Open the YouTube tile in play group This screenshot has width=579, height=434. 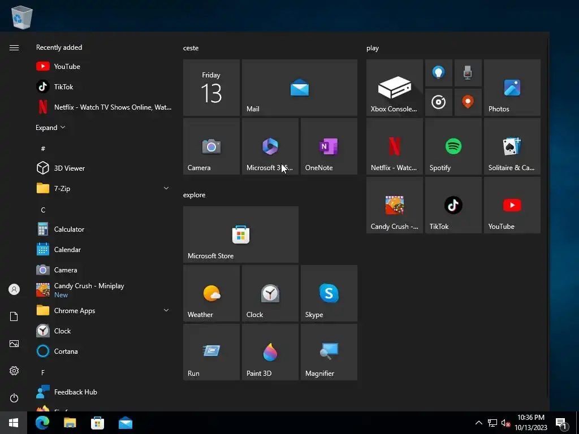tap(512, 205)
